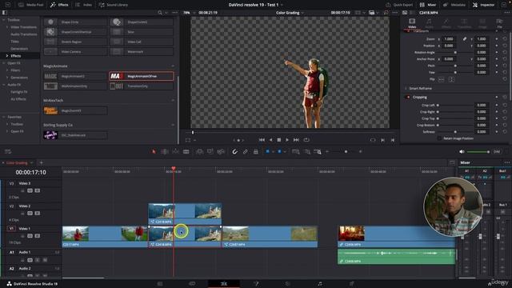Toggle Video 3 track visibility button
The image size is (512, 288).
pos(38,190)
